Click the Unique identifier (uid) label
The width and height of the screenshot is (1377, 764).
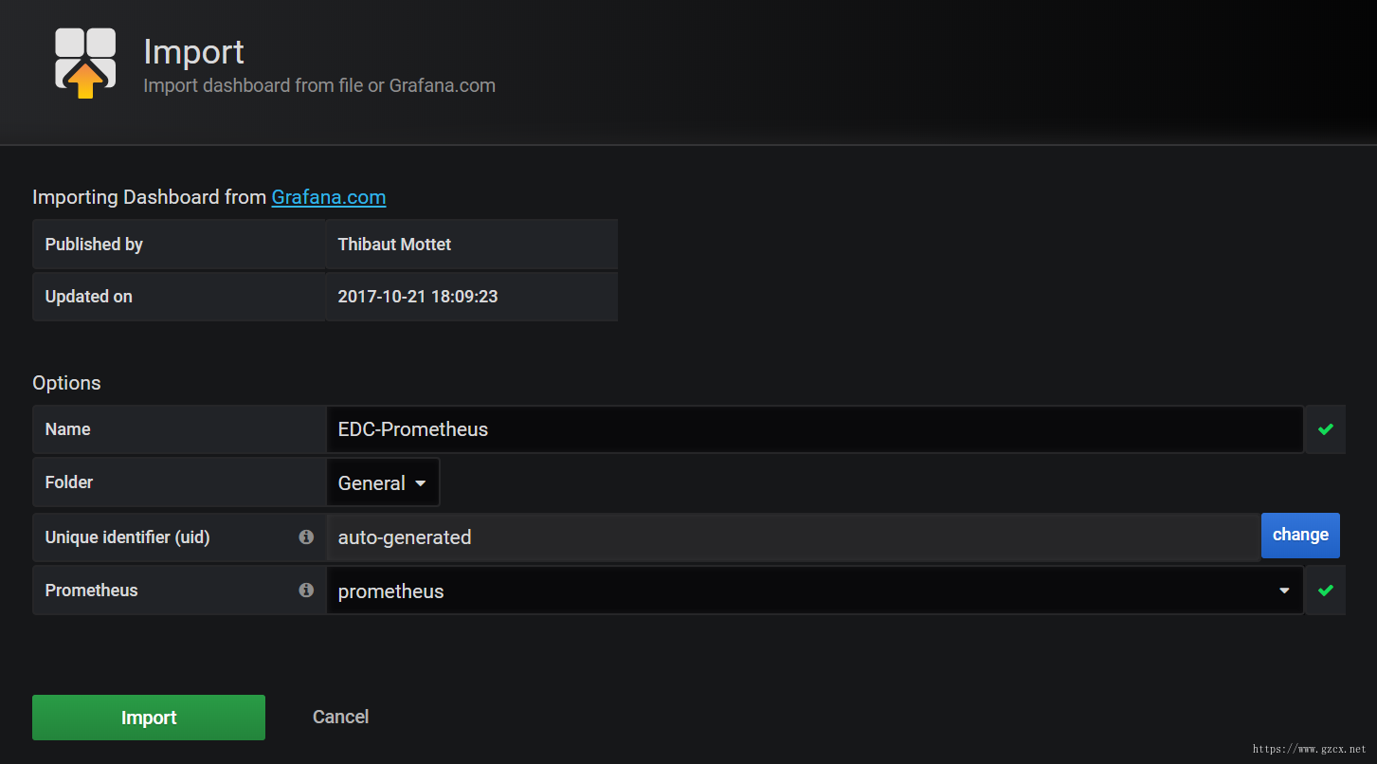[x=128, y=537]
